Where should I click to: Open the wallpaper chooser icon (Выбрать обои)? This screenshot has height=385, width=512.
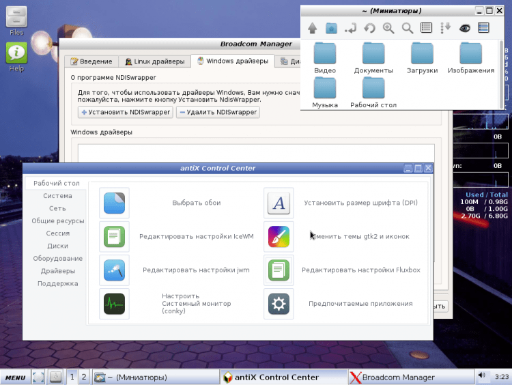(114, 203)
